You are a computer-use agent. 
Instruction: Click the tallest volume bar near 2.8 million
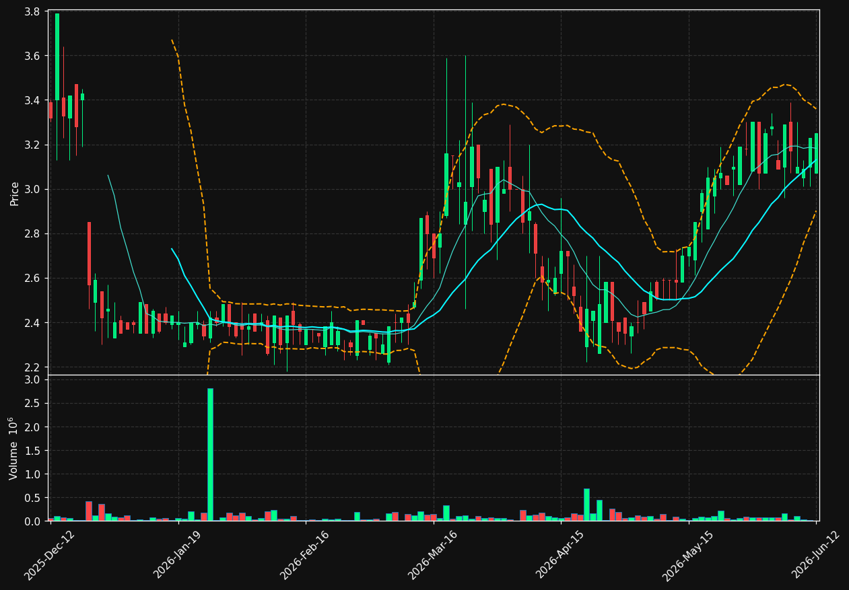click(x=210, y=455)
